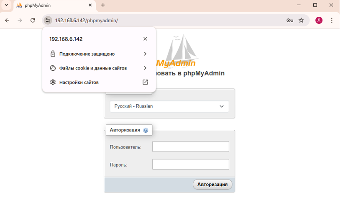Maximize the browser window
Screen dimensions: 340x208
pos(315,5)
